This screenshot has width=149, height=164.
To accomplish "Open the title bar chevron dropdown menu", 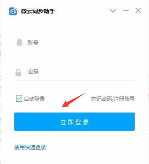I will tap(113, 11).
